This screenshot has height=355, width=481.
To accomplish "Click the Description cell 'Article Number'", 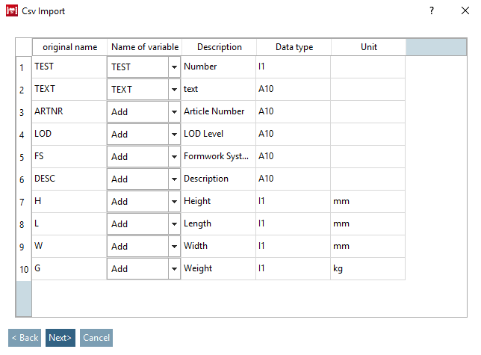I will point(218,111).
